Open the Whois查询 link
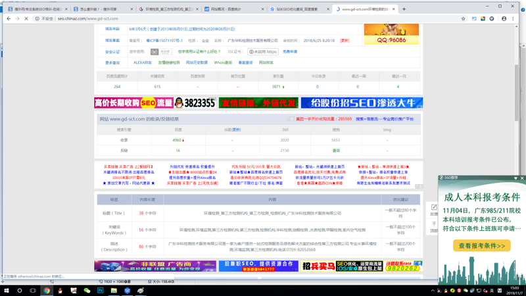526x296 pixels. [x=223, y=63]
